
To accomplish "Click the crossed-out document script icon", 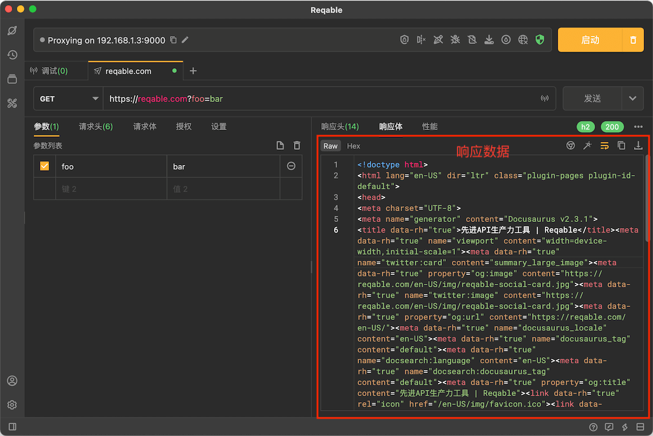I will [x=472, y=39].
